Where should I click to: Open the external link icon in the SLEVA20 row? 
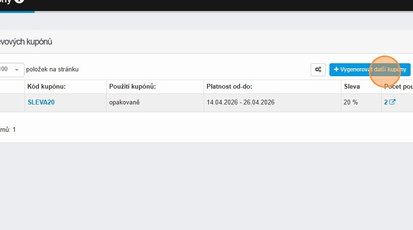click(x=392, y=102)
